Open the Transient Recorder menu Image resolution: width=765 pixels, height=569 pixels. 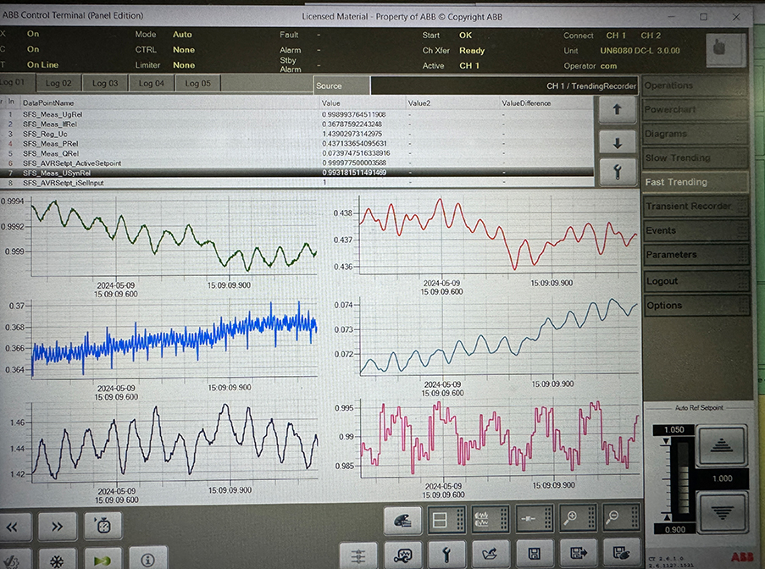(687, 207)
